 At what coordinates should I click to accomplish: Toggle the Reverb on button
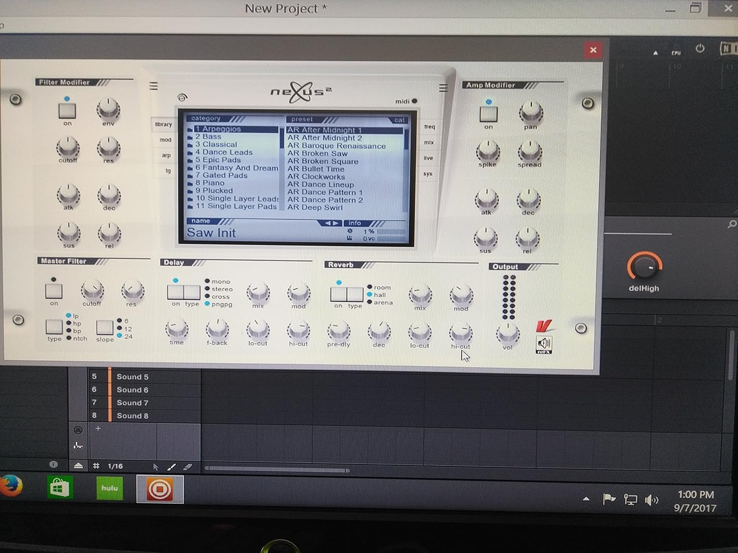(338, 294)
